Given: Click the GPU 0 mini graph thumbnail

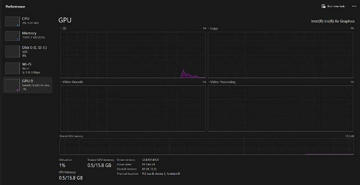Looking at the screenshot, I should click(x=12, y=85).
